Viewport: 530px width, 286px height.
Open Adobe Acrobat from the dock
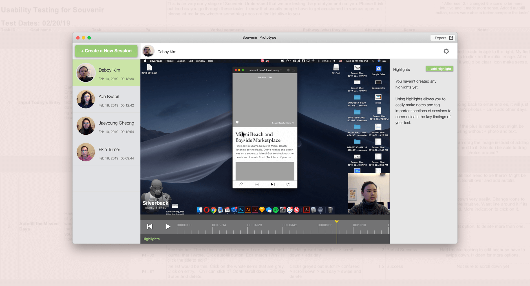pyautogui.click(x=306, y=210)
